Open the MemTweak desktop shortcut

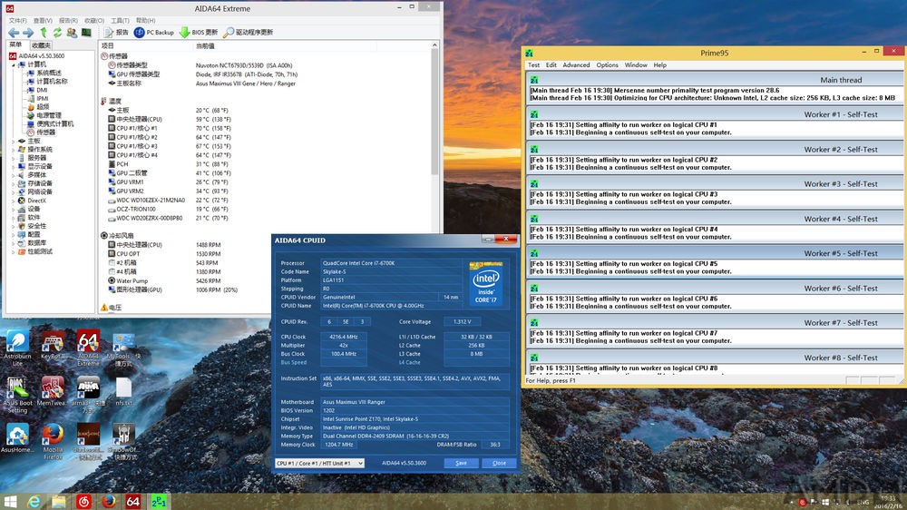coord(52,391)
